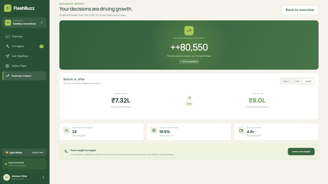Click the heading Your decisions are driving growth
Viewport: 328px width, 184px height.
coord(96,9)
